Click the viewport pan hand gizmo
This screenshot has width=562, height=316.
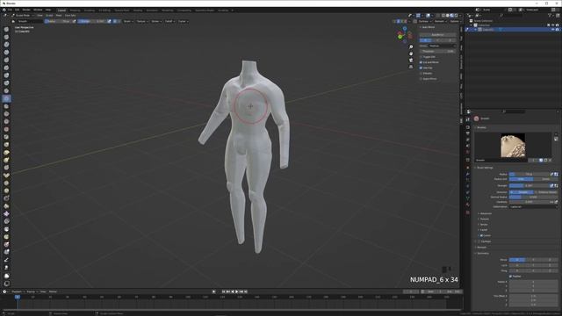point(411,54)
